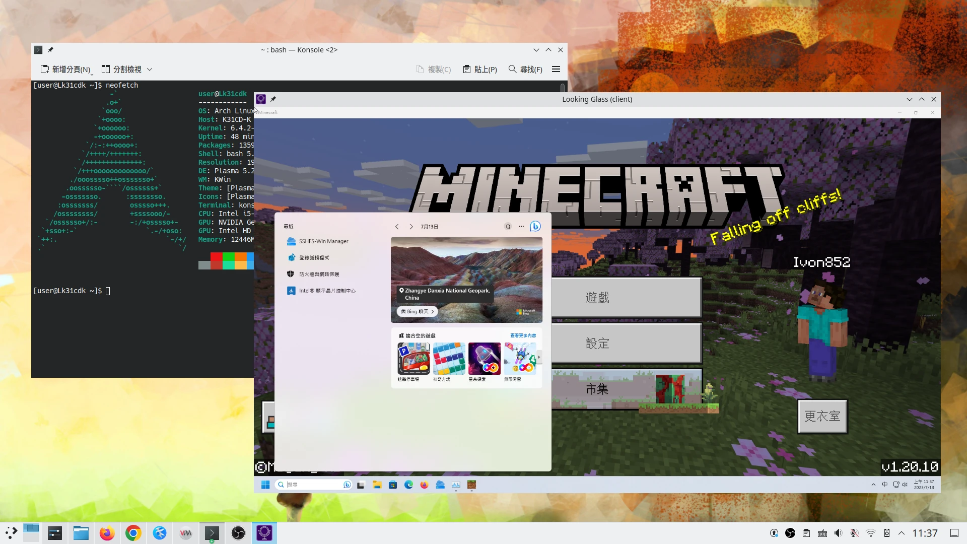Screen dimensions: 967x544
Task: Open Microsoft Edge on the Windows taskbar
Action: pyautogui.click(x=408, y=485)
